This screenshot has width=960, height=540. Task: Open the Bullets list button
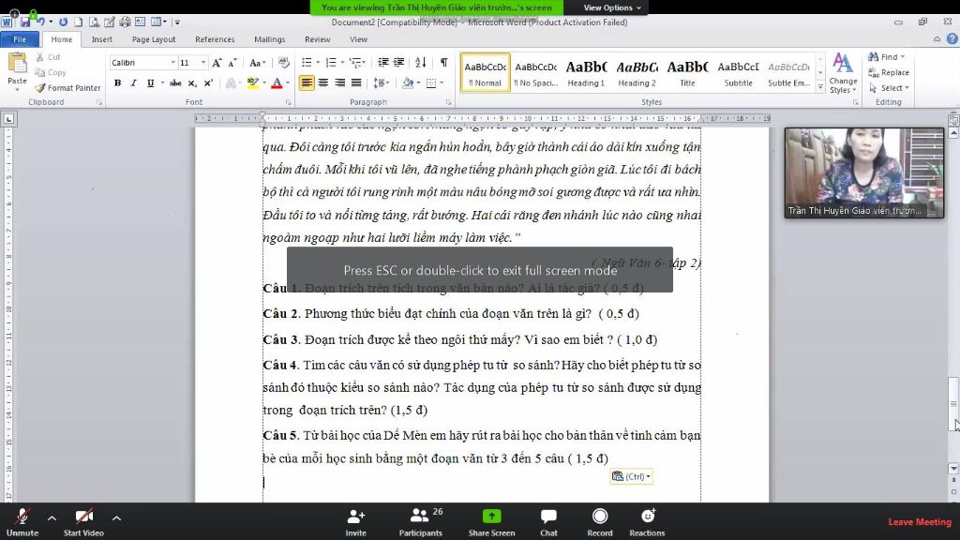tap(307, 63)
